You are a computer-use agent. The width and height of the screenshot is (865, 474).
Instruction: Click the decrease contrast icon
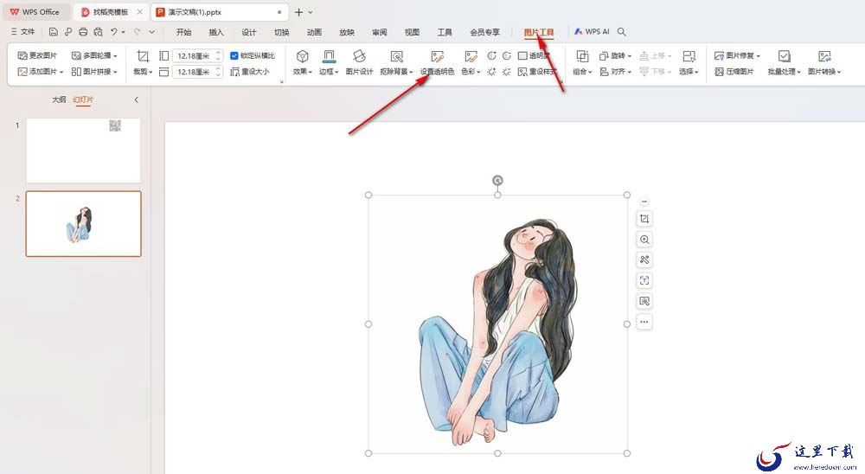[x=506, y=55]
